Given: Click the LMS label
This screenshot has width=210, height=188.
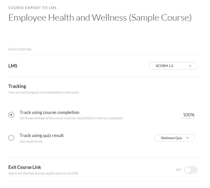Looking at the screenshot, I should pos(13,66).
